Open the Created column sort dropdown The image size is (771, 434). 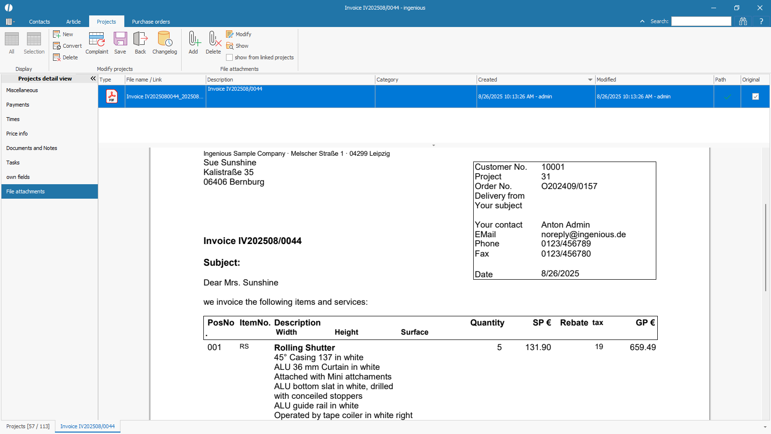click(x=590, y=80)
